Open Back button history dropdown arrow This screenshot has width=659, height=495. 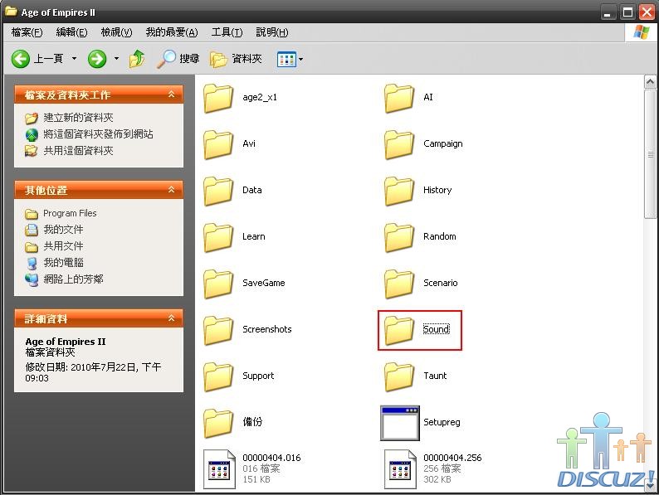pyautogui.click(x=75, y=59)
